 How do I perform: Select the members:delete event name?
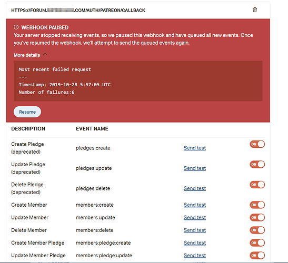pos(95,230)
